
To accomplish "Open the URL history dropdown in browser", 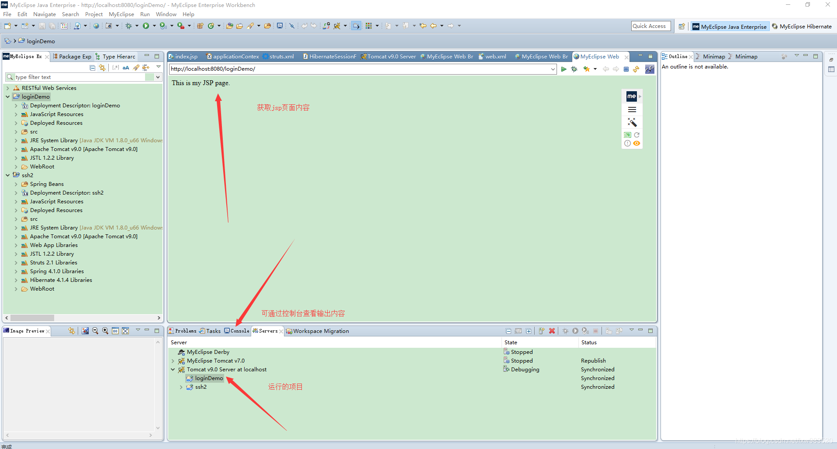I will [x=553, y=69].
